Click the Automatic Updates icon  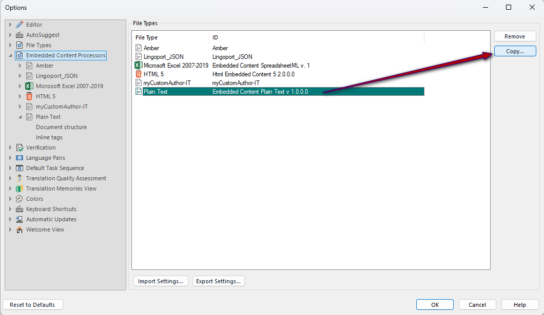click(x=19, y=219)
